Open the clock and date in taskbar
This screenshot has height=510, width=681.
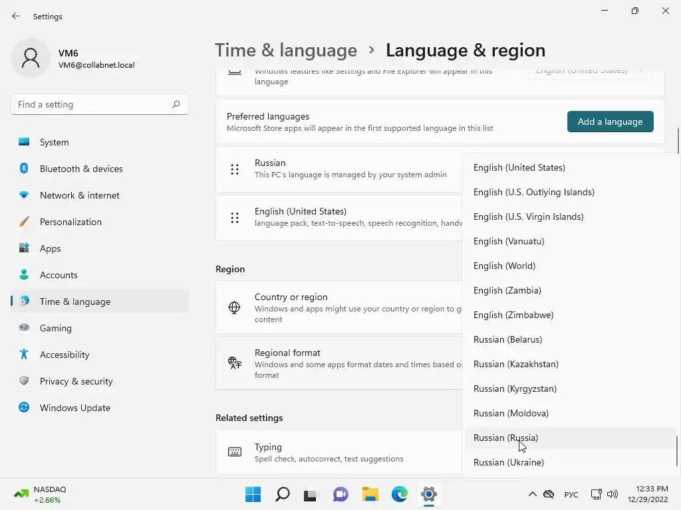tap(648, 494)
